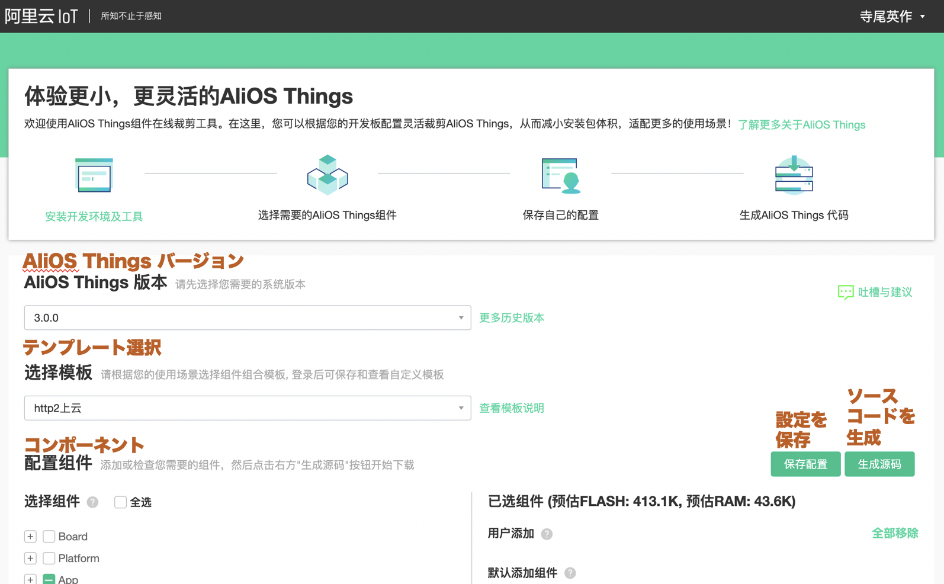
Task: Click the feedback chat bubble icon
Action: 846,292
